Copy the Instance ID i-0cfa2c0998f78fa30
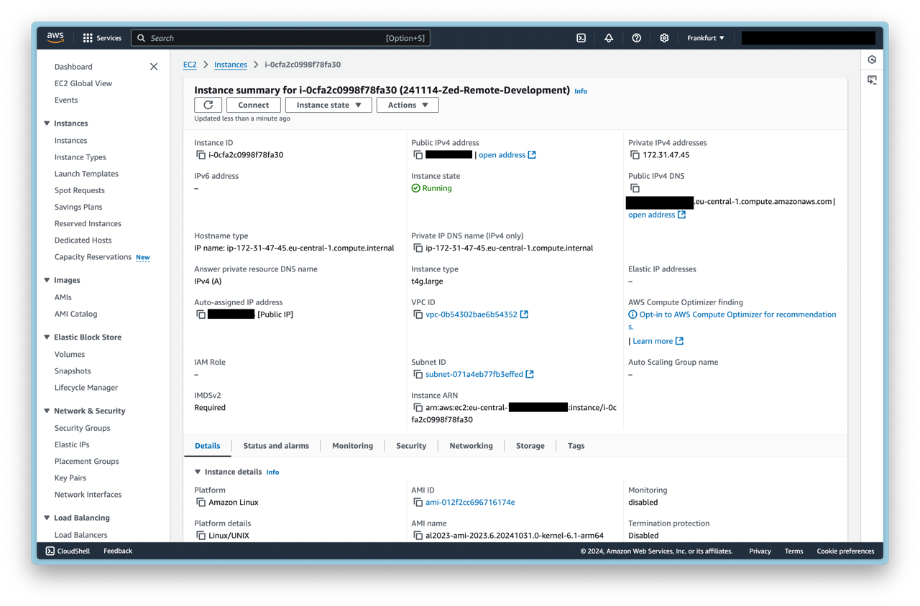Image resolution: width=920 pixels, height=606 pixels. click(201, 155)
